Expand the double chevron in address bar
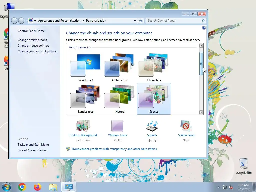 point(35,21)
